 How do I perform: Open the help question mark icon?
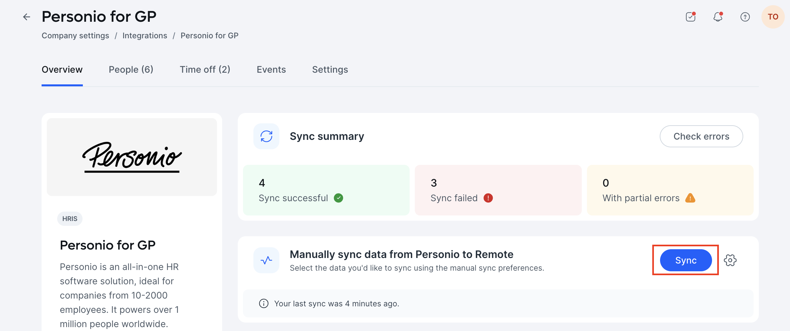745,17
